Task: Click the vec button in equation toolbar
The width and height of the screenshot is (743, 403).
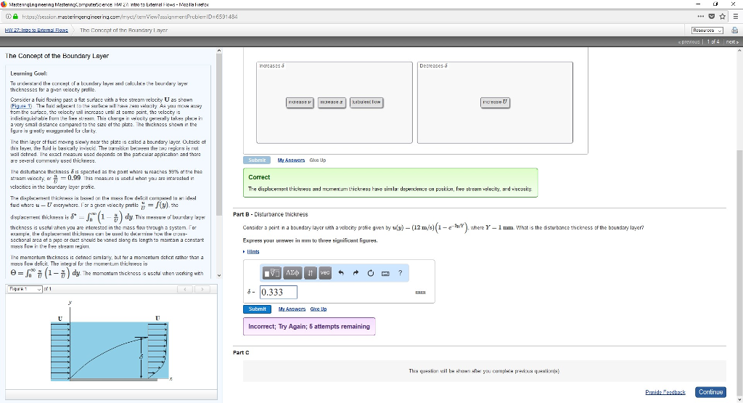Action: point(324,272)
